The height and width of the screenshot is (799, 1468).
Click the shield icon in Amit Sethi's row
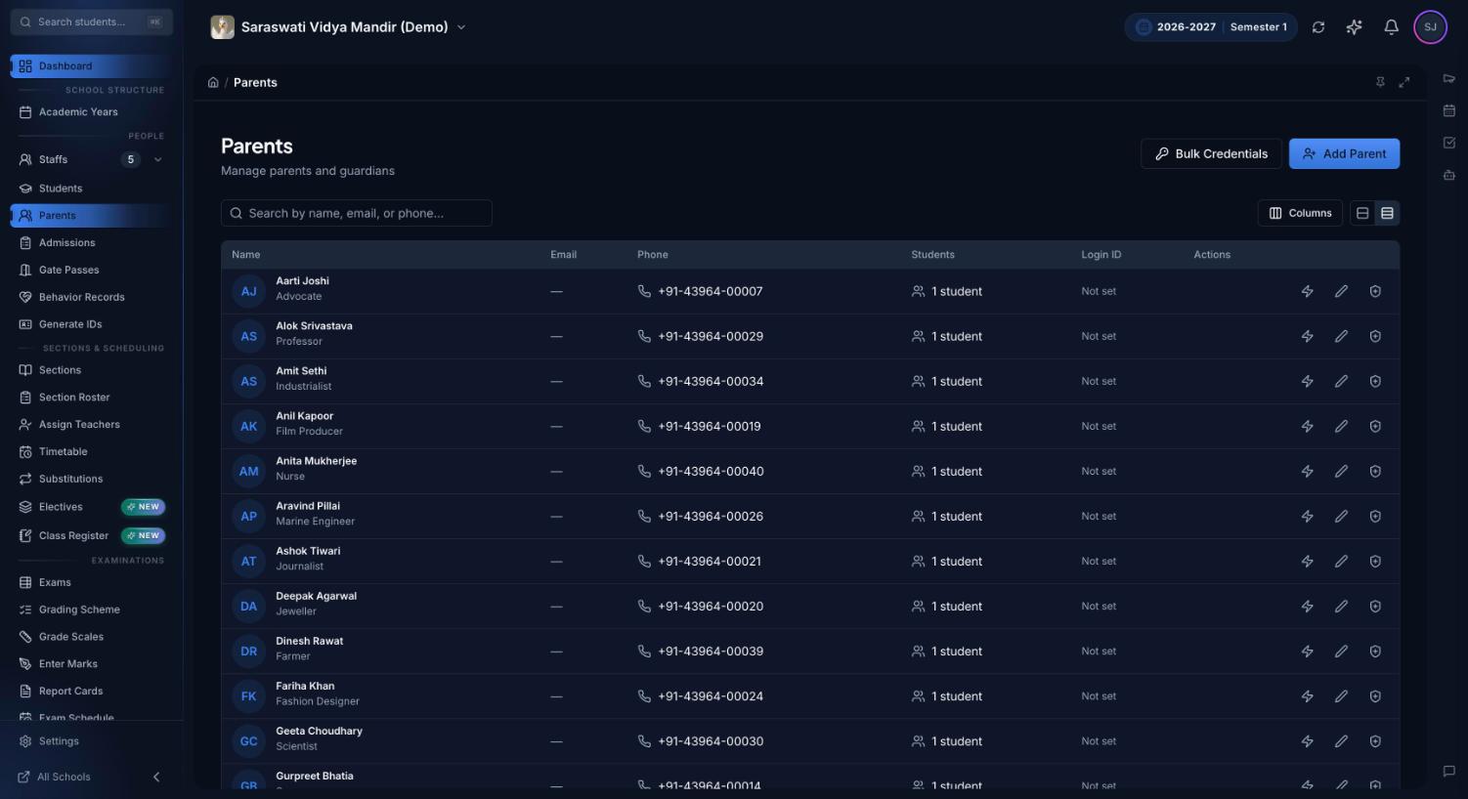1375,381
